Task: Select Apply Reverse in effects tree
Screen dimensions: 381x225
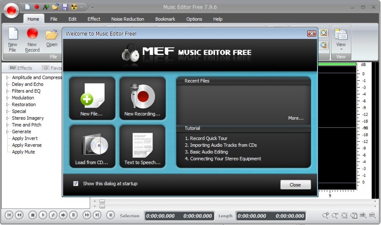Action: [27, 145]
